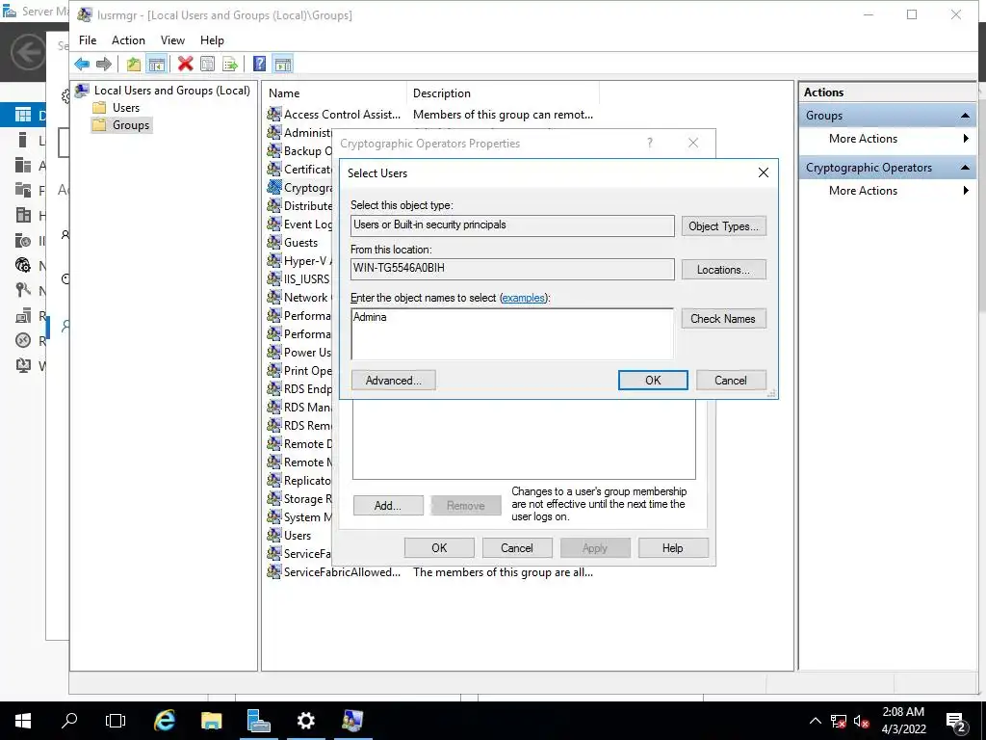Select the Power Us... group row
This screenshot has width=986, height=740.
[299, 353]
